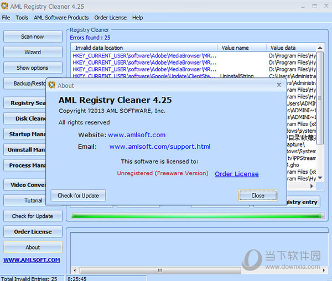
Task: Click sidebar Check for Update button
Action: pyautogui.click(x=33, y=216)
